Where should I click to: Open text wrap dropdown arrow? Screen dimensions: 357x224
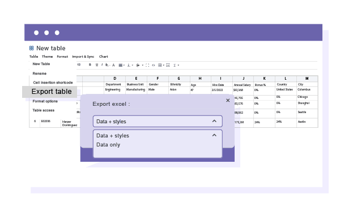click(x=143, y=66)
